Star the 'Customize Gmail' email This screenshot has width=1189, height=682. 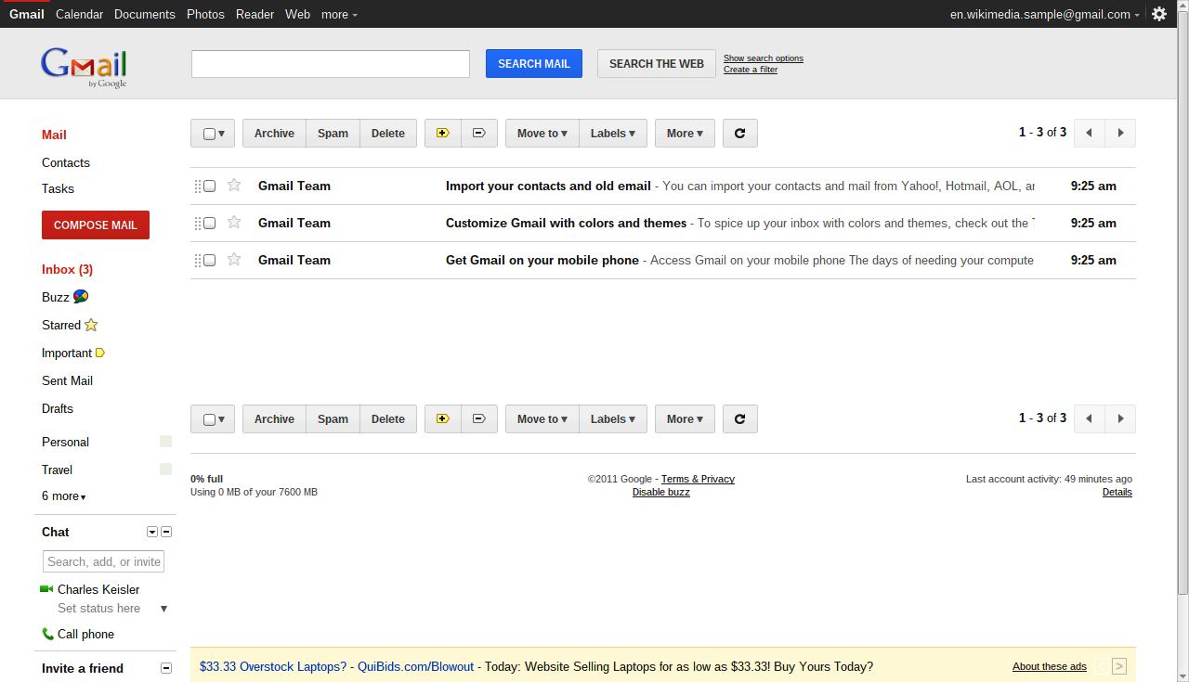pyautogui.click(x=234, y=223)
